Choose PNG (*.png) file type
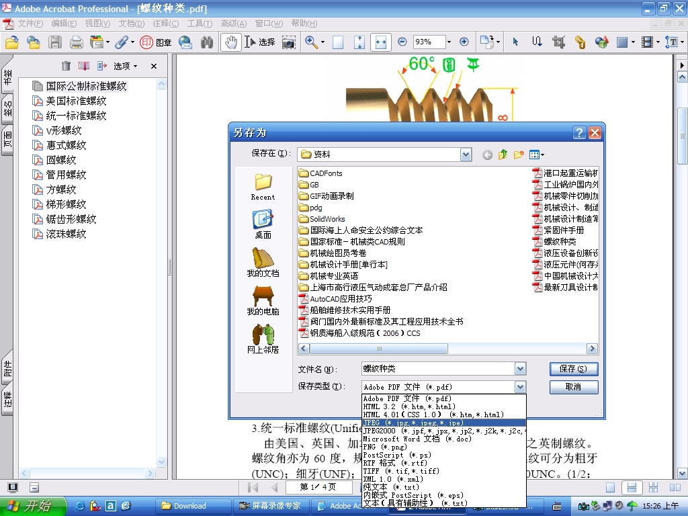Image resolution: width=688 pixels, height=516 pixels. (443, 447)
